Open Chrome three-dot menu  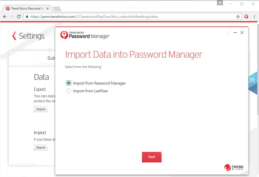[x=254, y=17]
